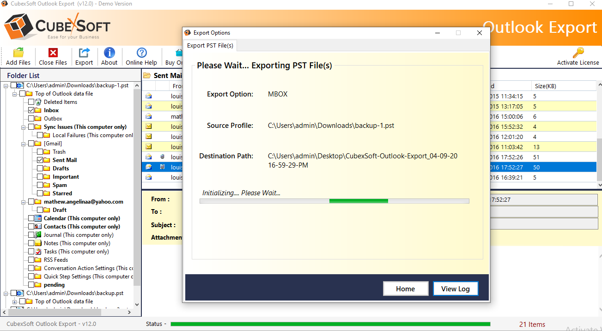The height and width of the screenshot is (331, 602).
Task: Check the pending folder checkbox
Action: click(31, 285)
